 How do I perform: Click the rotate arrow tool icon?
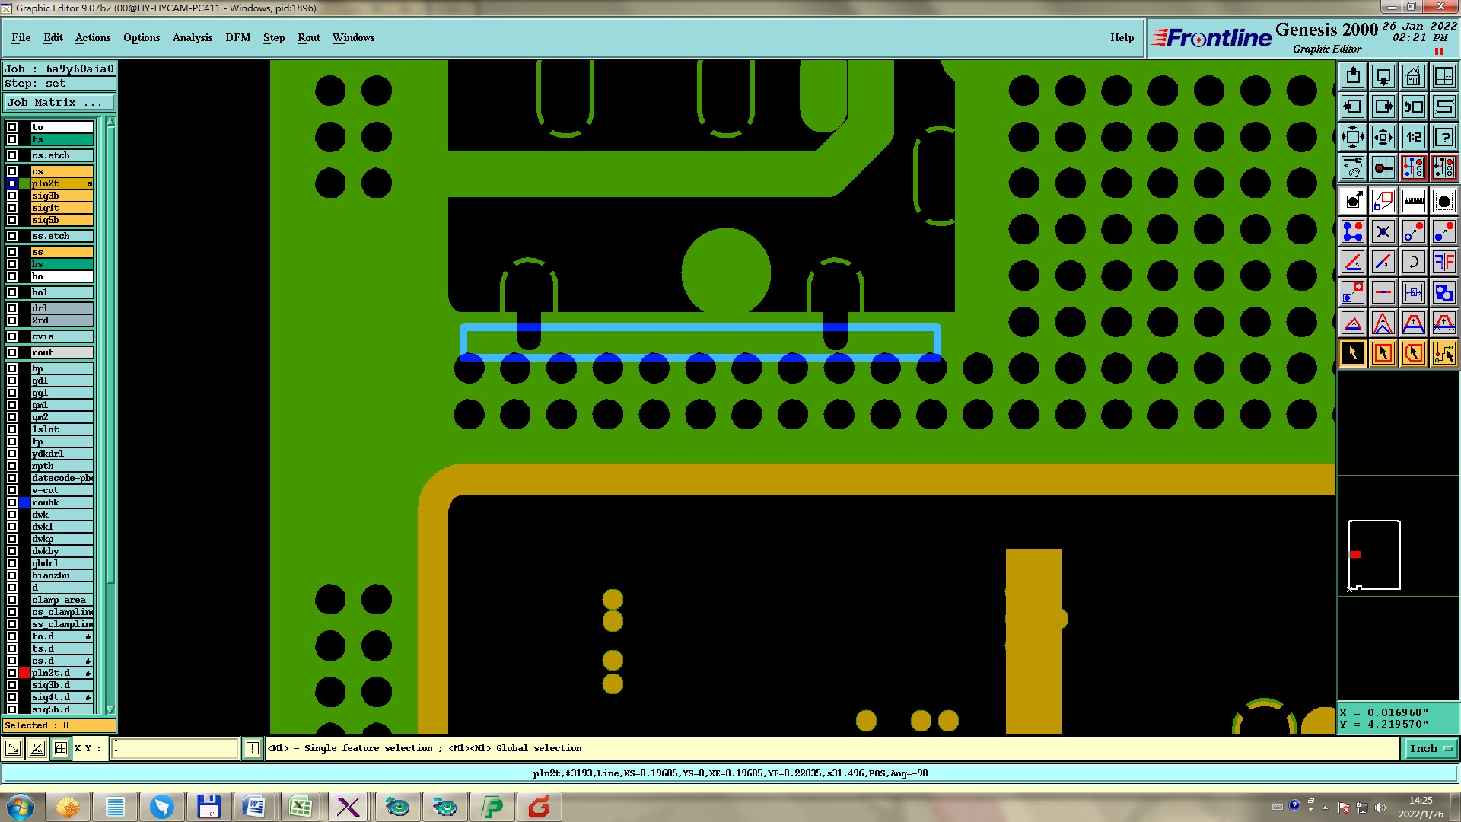point(1414,263)
